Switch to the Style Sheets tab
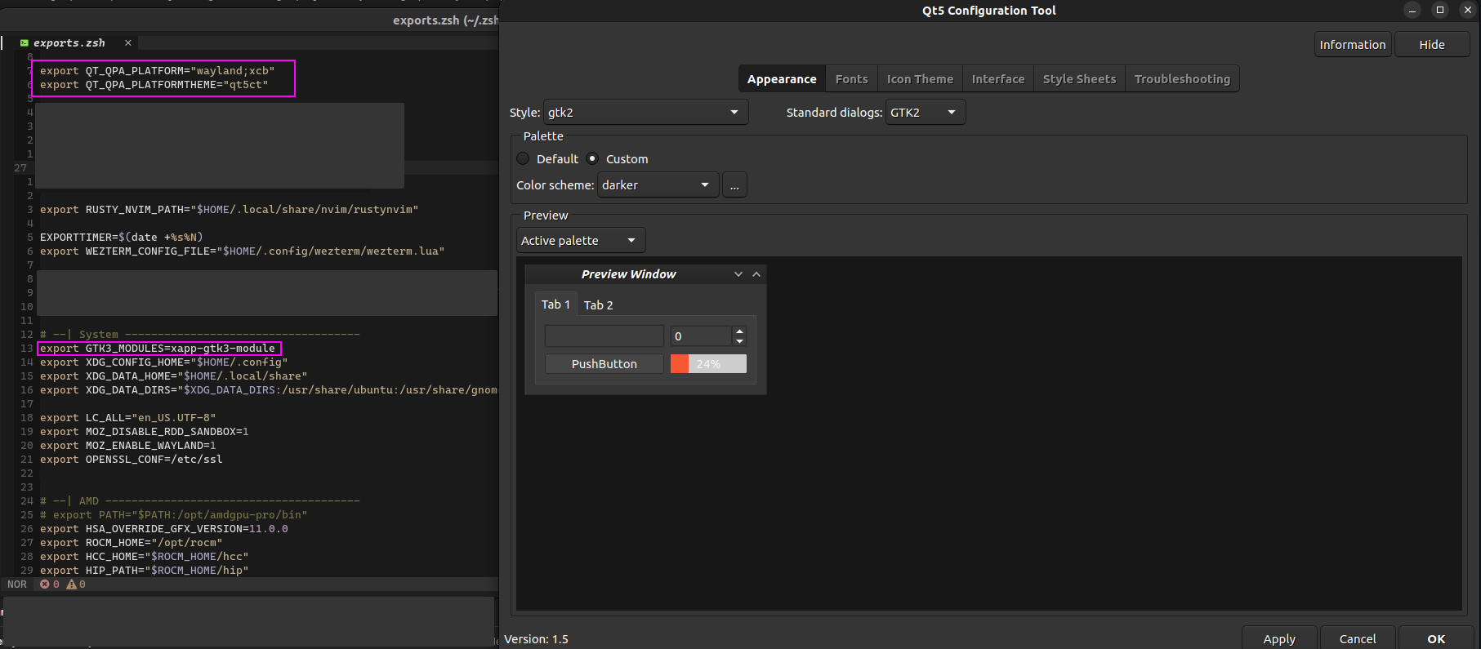1481x649 pixels. click(1079, 78)
